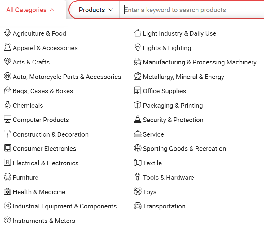Open Instruments & Meters category
Viewport: 264px width, 228px height.
[44, 221]
